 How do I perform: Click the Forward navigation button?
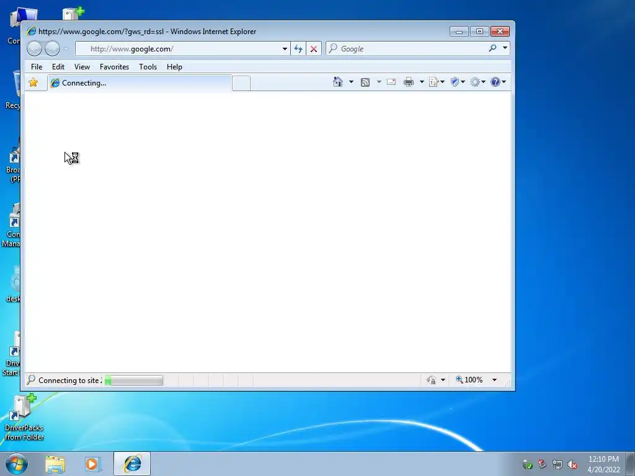pyautogui.click(x=52, y=48)
